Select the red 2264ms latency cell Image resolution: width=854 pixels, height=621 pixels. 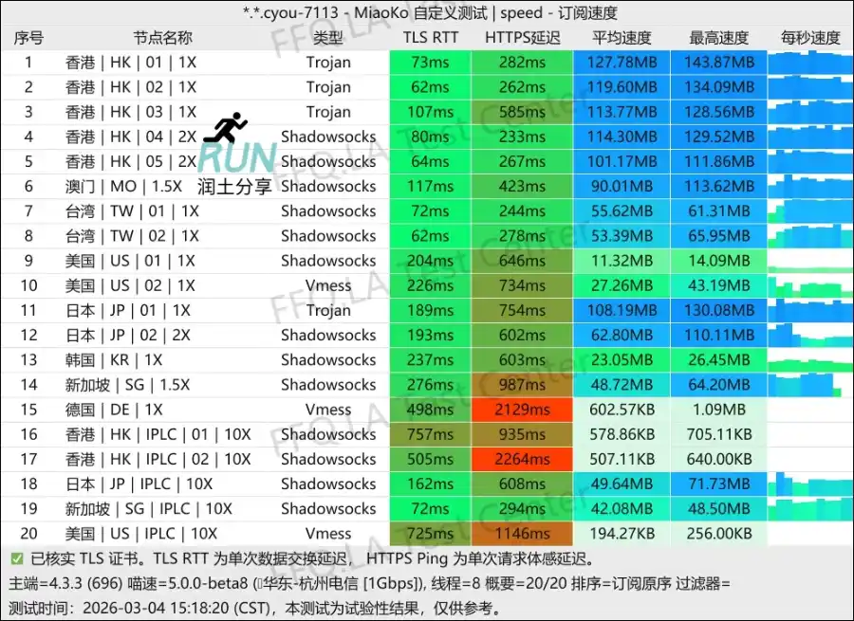(x=522, y=459)
